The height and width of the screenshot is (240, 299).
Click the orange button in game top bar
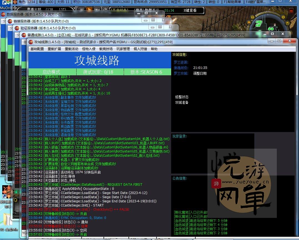tap(89, 10)
